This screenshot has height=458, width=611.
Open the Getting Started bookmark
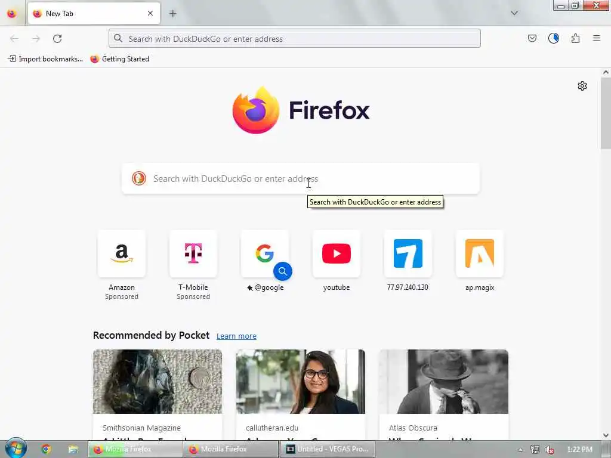pos(119,59)
